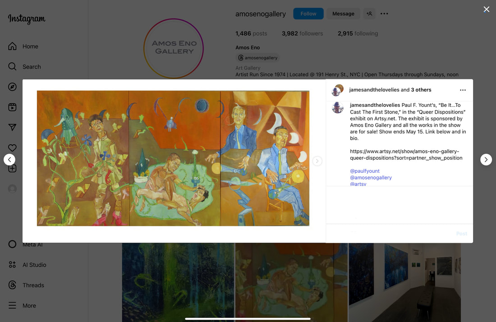Show the '3 others' collaborators
The width and height of the screenshot is (496, 322).
pyautogui.click(x=421, y=90)
